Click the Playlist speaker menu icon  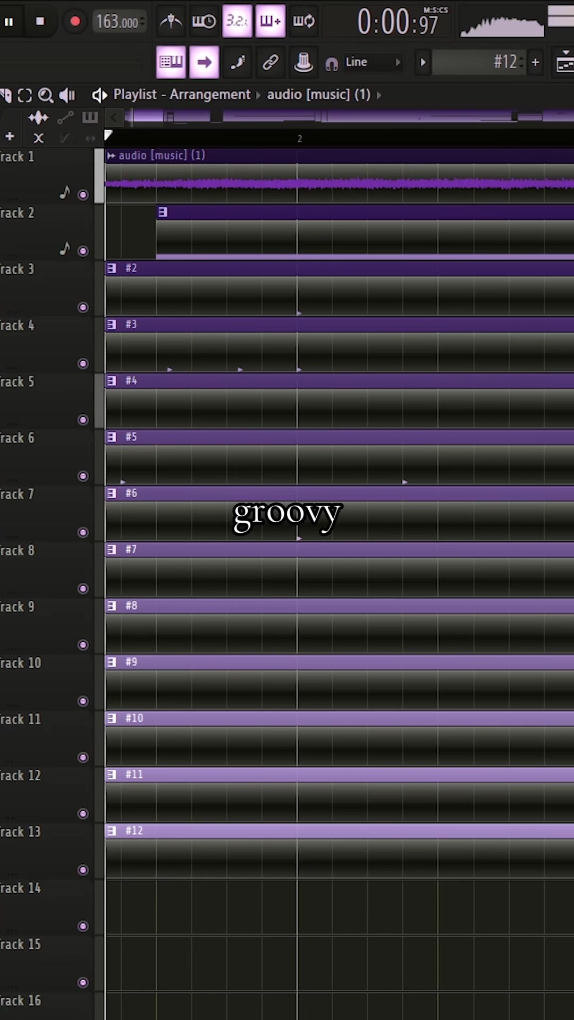tap(99, 95)
